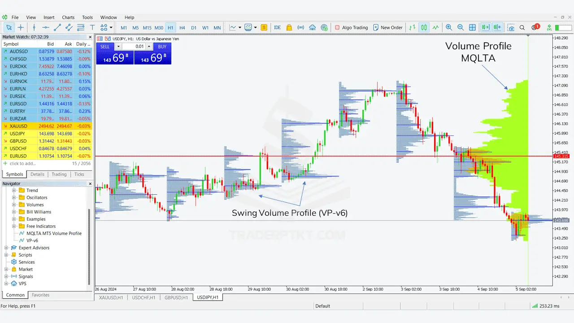Click the BUY button

162,47
